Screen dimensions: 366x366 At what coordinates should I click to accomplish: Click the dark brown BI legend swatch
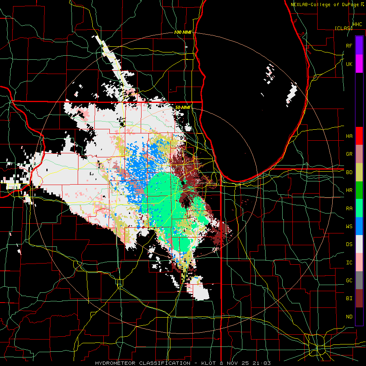click(359, 298)
